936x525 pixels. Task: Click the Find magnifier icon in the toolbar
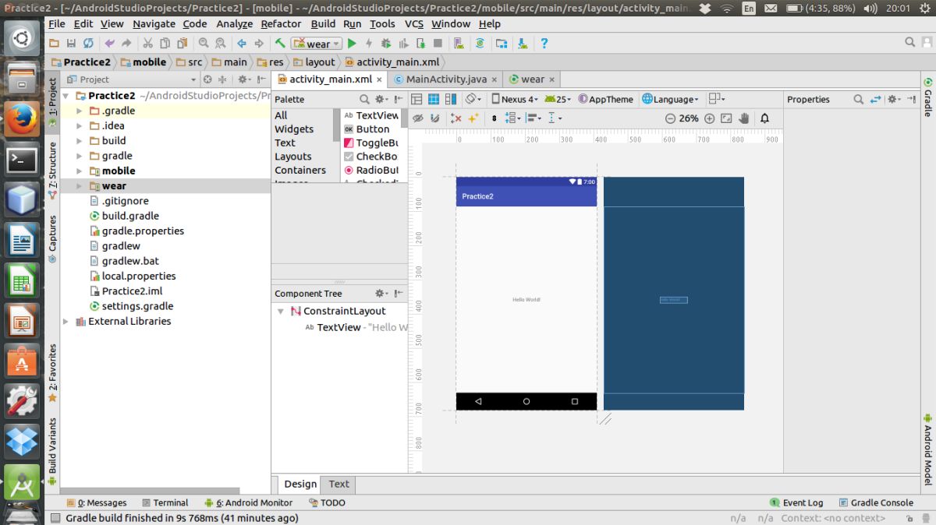(204, 44)
